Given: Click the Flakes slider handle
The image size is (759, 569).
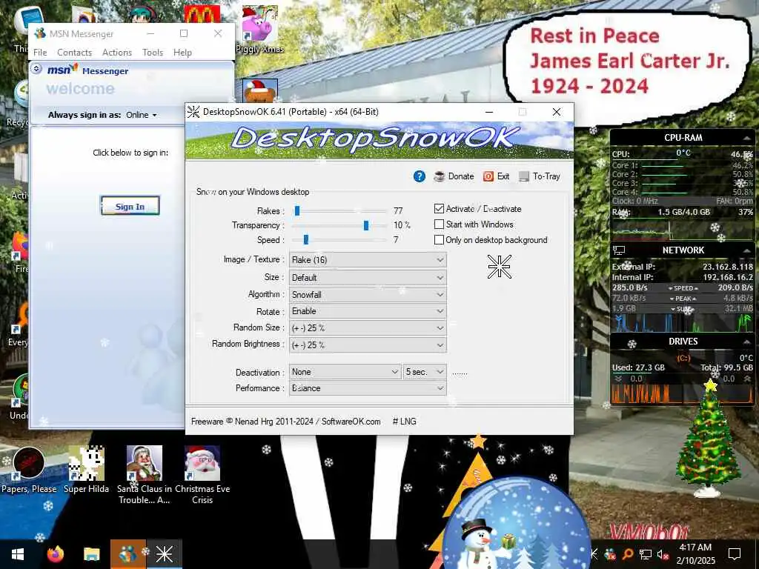Looking at the screenshot, I should [x=297, y=210].
